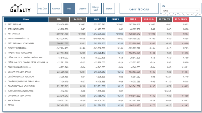
Task: Click the value 1.445.888
Action: coord(101,91)
